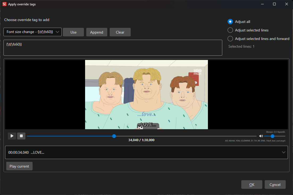Click the Subtitle Edit app icon in title bar
The width and height of the screenshot is (293, 195).
click(x=5, y=4)
